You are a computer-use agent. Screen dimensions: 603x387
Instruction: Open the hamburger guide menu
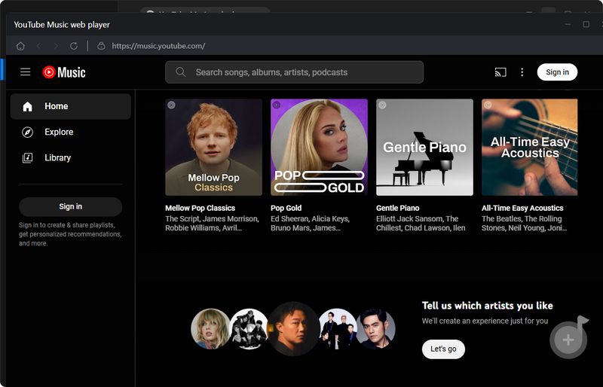(x=25, y=72)
